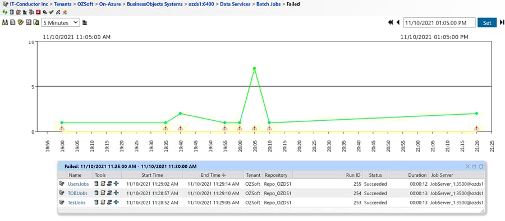The width and height of the screenshot is (505, 221).
Task: Click the scroll log icon in the TOBJJobs row
Action: pyautogui.click(x=103, y=193)
